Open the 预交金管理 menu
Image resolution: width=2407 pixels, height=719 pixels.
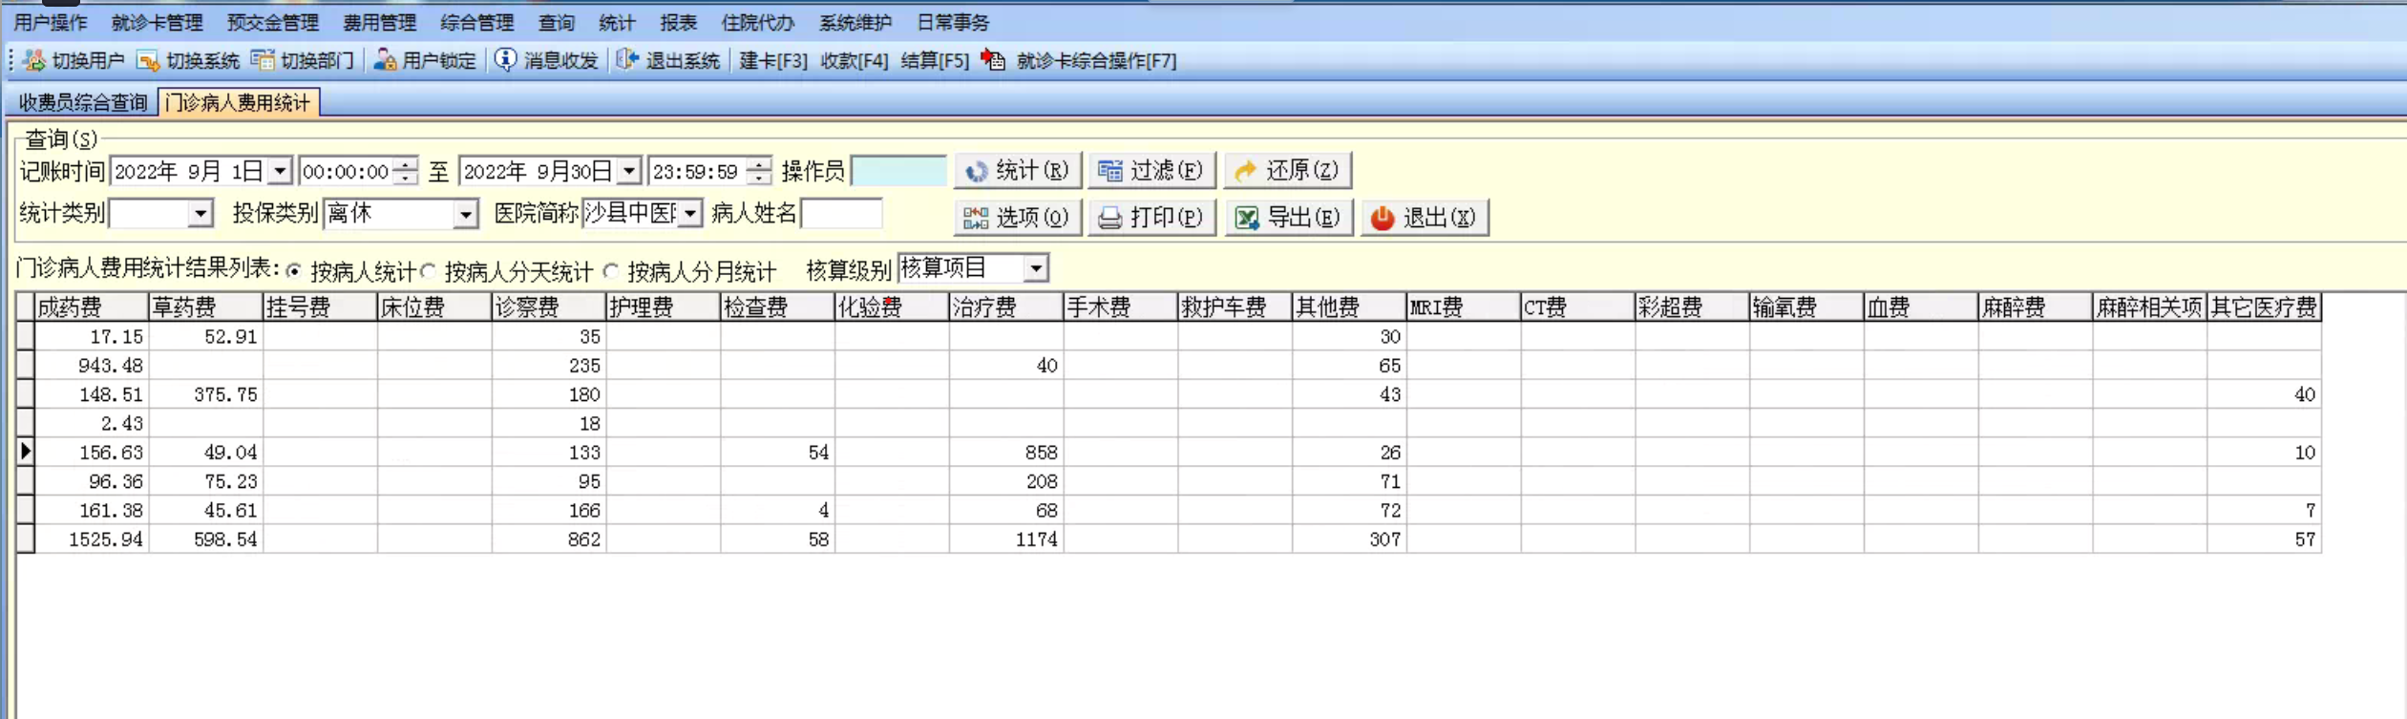(x=273, y=23)
